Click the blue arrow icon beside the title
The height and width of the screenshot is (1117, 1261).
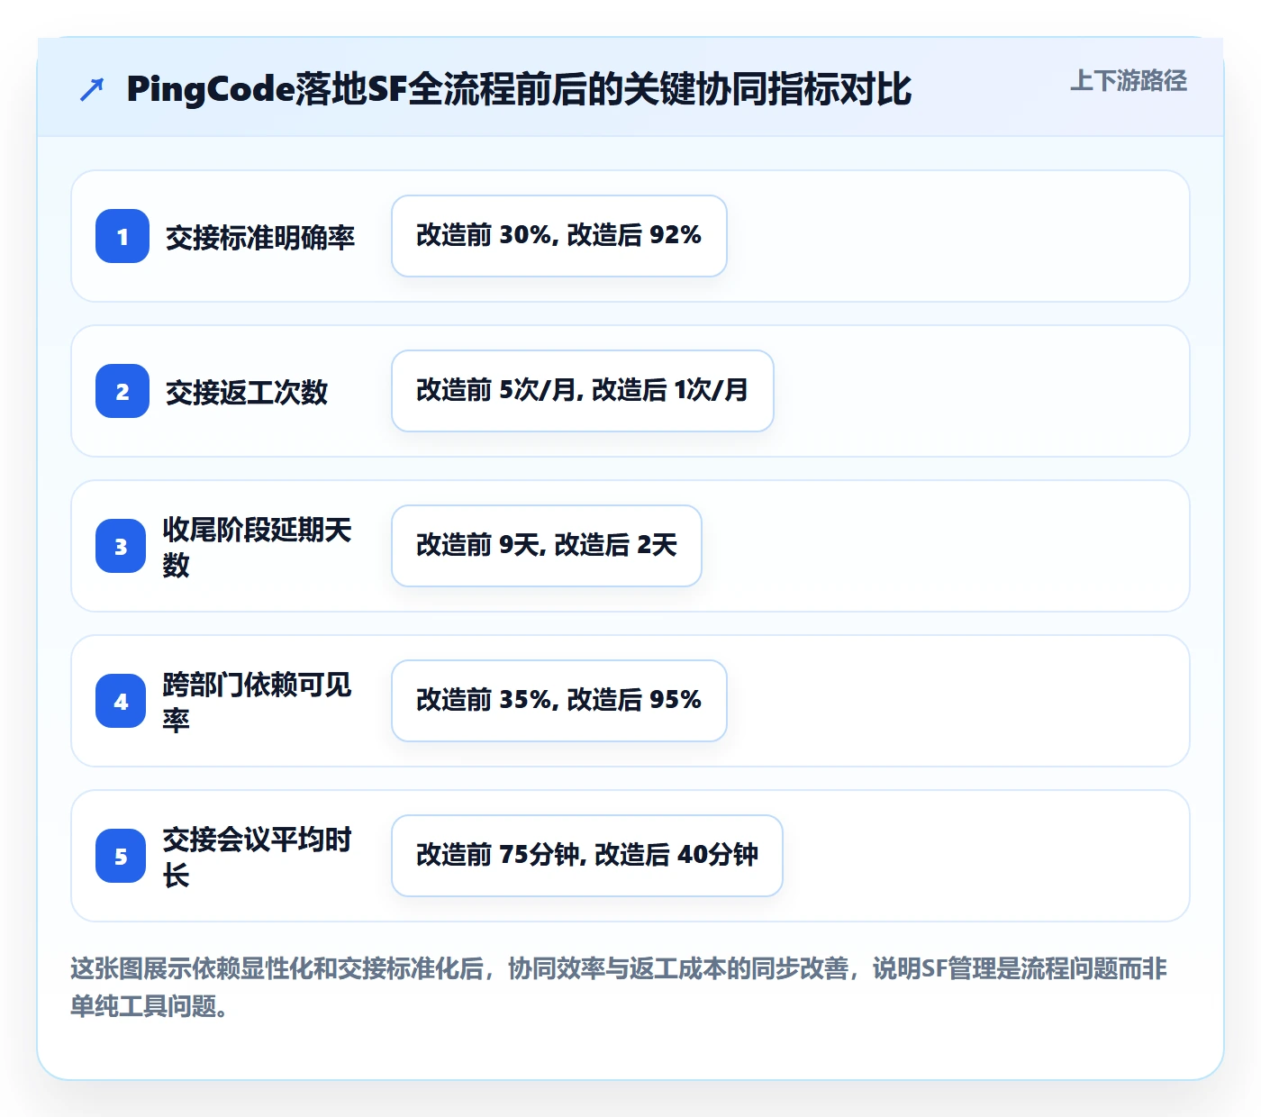[92, 89]
